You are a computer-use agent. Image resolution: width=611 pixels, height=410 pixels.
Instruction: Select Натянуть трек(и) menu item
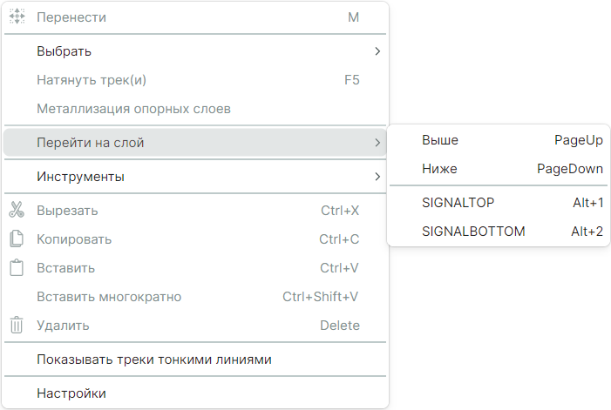pyautogui.click(x=92, y=80)
